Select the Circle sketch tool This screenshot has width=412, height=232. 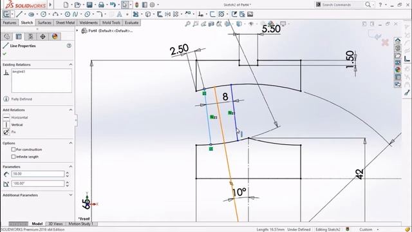point(43,14)
